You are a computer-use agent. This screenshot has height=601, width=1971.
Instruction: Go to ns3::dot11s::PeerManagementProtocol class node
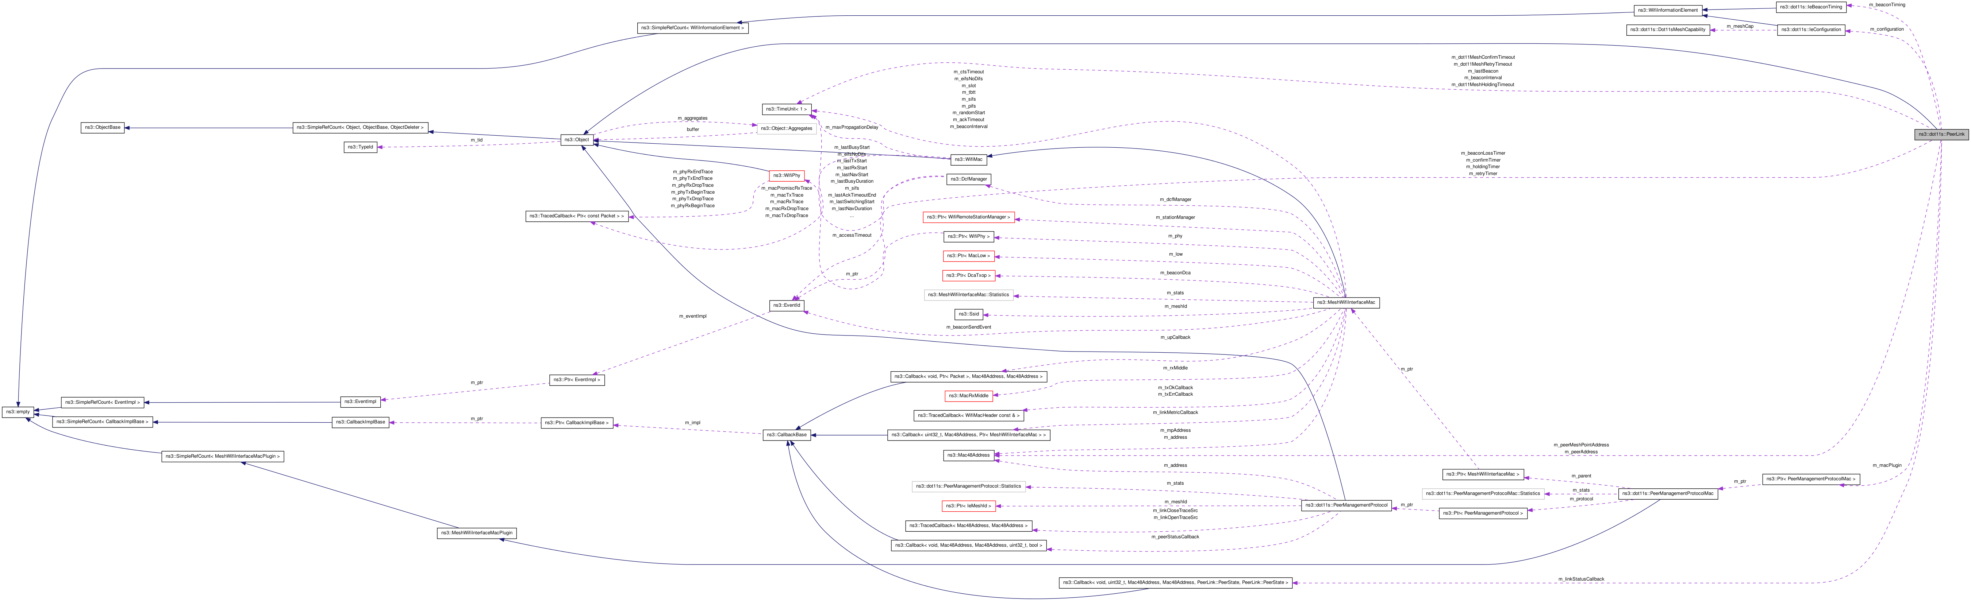[1346, 505]
